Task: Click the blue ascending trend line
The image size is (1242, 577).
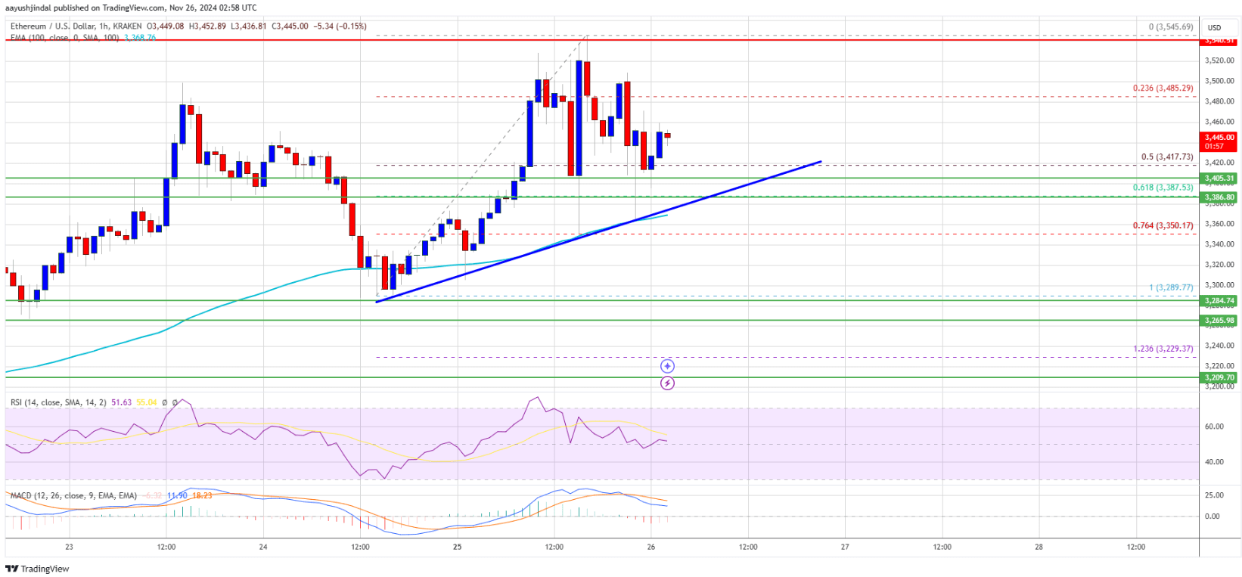Action: pos(598,232)
